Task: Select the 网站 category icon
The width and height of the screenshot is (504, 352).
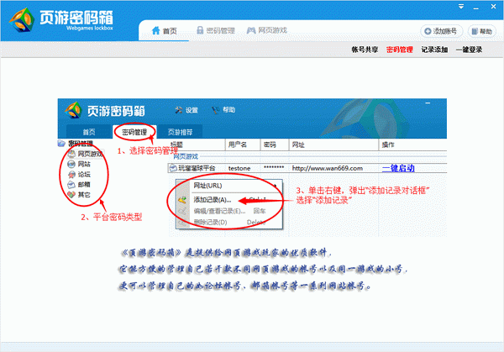Action: pos(70,164)
